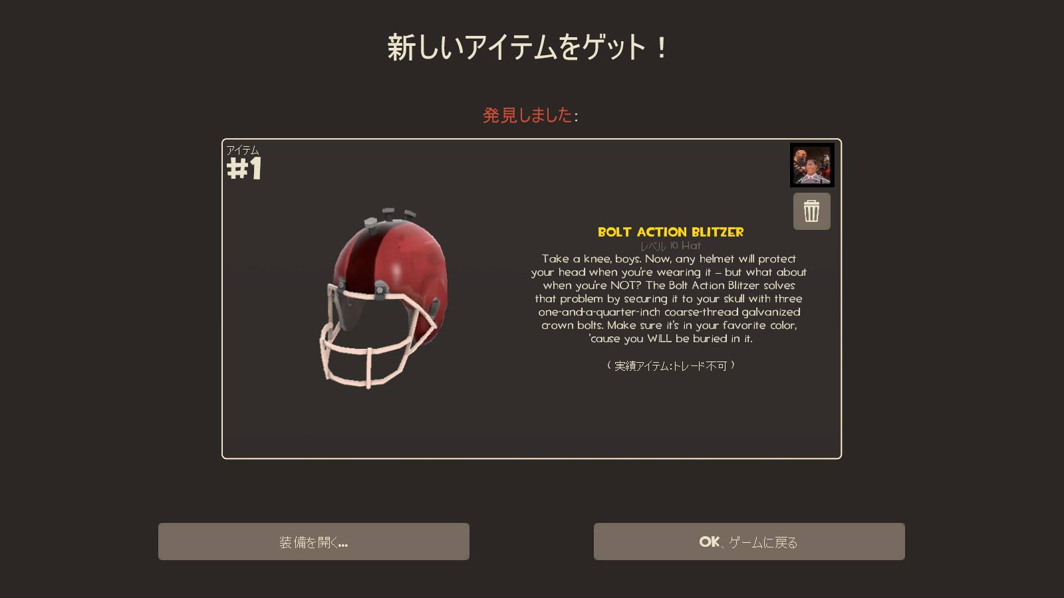Open loadout with 装備を開く button

pos(314,542)
